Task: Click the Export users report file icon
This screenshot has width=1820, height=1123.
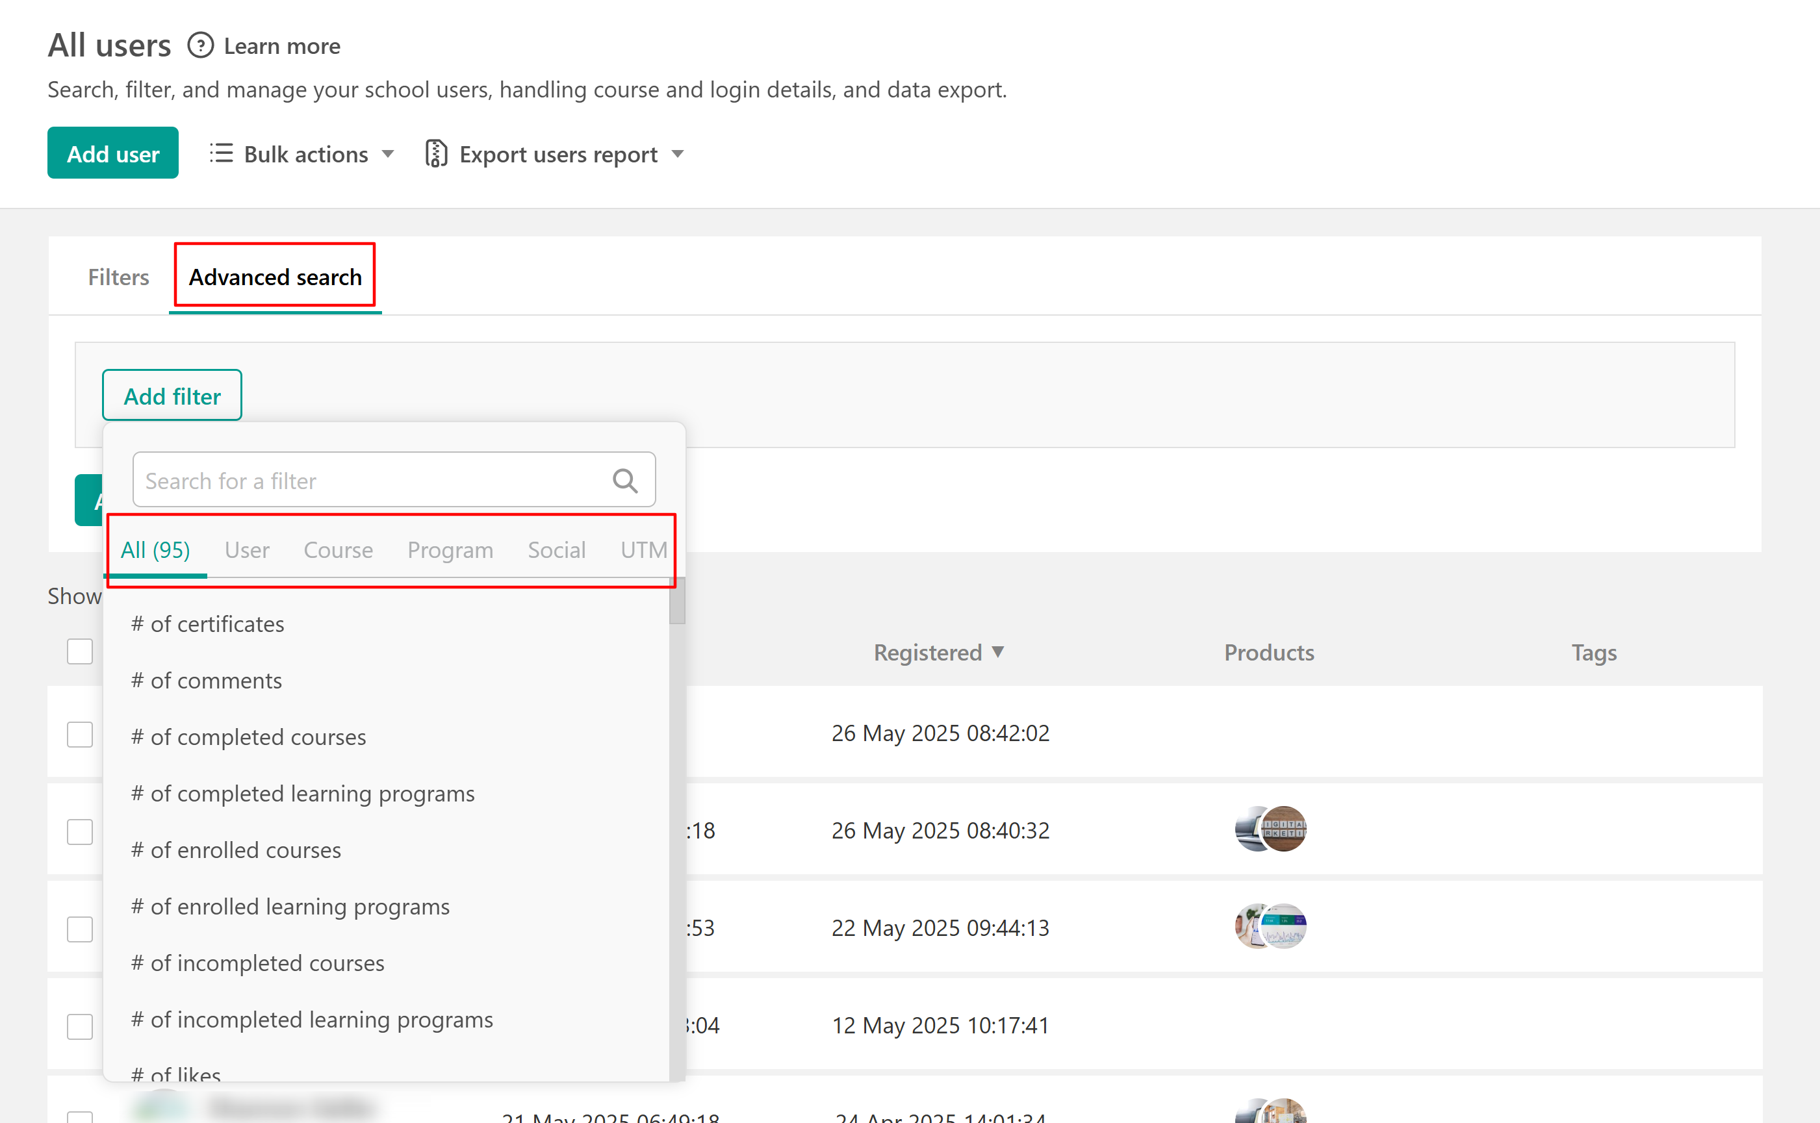Action: (436, 154)
